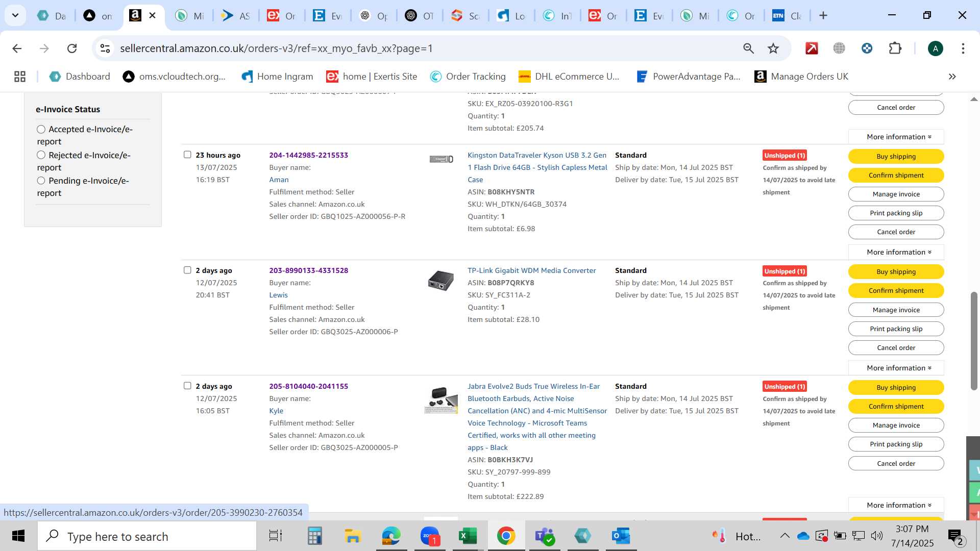The height and width of the screenshot is (551, 980).
Task: Open Dashboard bookmark
Action: point(80,77)
